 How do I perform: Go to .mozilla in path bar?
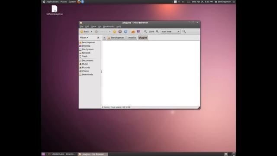point(132,38)
